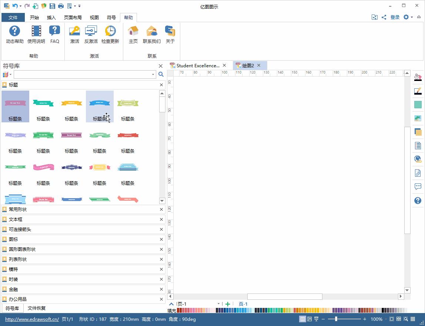Viewport: 425px width, 326px height.
Task: Switch to the Student Excellence document tab
Action: 197,65
